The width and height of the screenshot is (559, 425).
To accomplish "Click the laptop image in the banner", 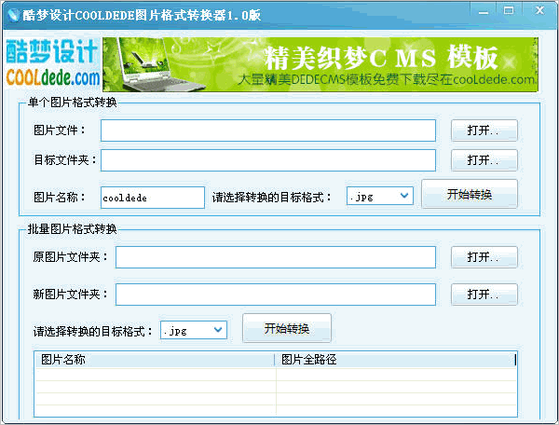I will pyautogui.click(x=158, y=63).
